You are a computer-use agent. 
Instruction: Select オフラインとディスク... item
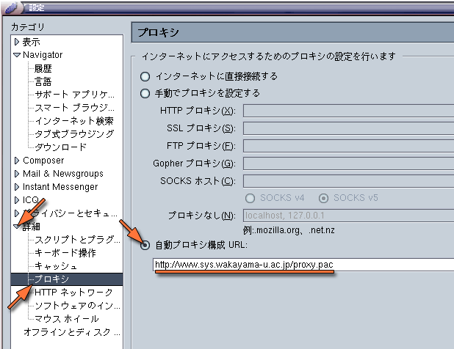[72, 332]
